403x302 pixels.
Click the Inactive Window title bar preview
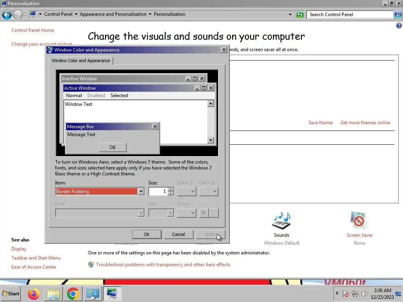pyautogui.click(x=134, y=79)
